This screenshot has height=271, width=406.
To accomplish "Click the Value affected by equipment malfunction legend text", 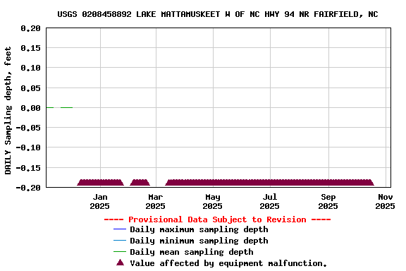I will tap(228, 263).
